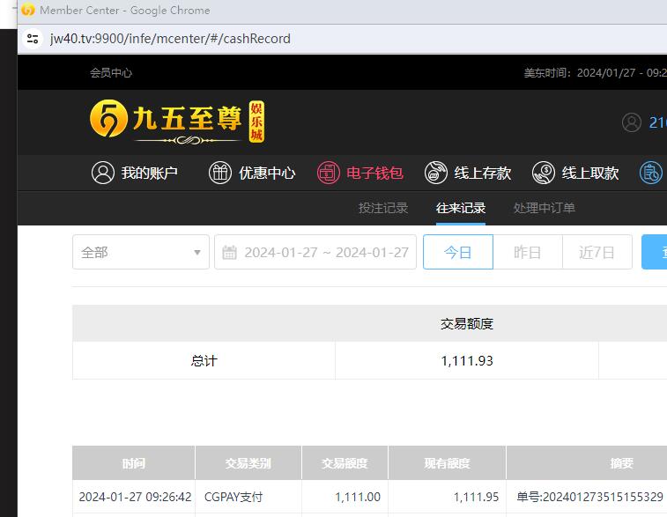Click the Chrome window favicon icon

click(28, 10)
